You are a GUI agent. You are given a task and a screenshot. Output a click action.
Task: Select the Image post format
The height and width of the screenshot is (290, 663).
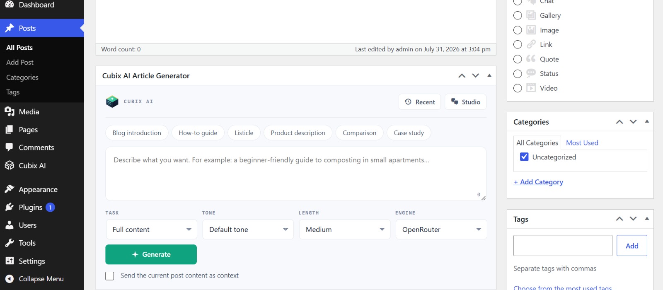pyautogui.click(x=518, y=30)
